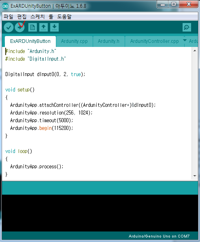Screen dimensions: 200x242
Task: Click the editor scrollbar down arrow
Action: coord(195,176)
